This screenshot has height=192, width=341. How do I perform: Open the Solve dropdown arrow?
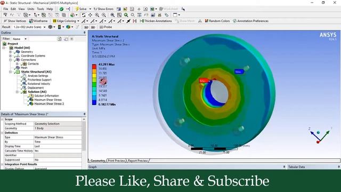(x=90, y=9)
